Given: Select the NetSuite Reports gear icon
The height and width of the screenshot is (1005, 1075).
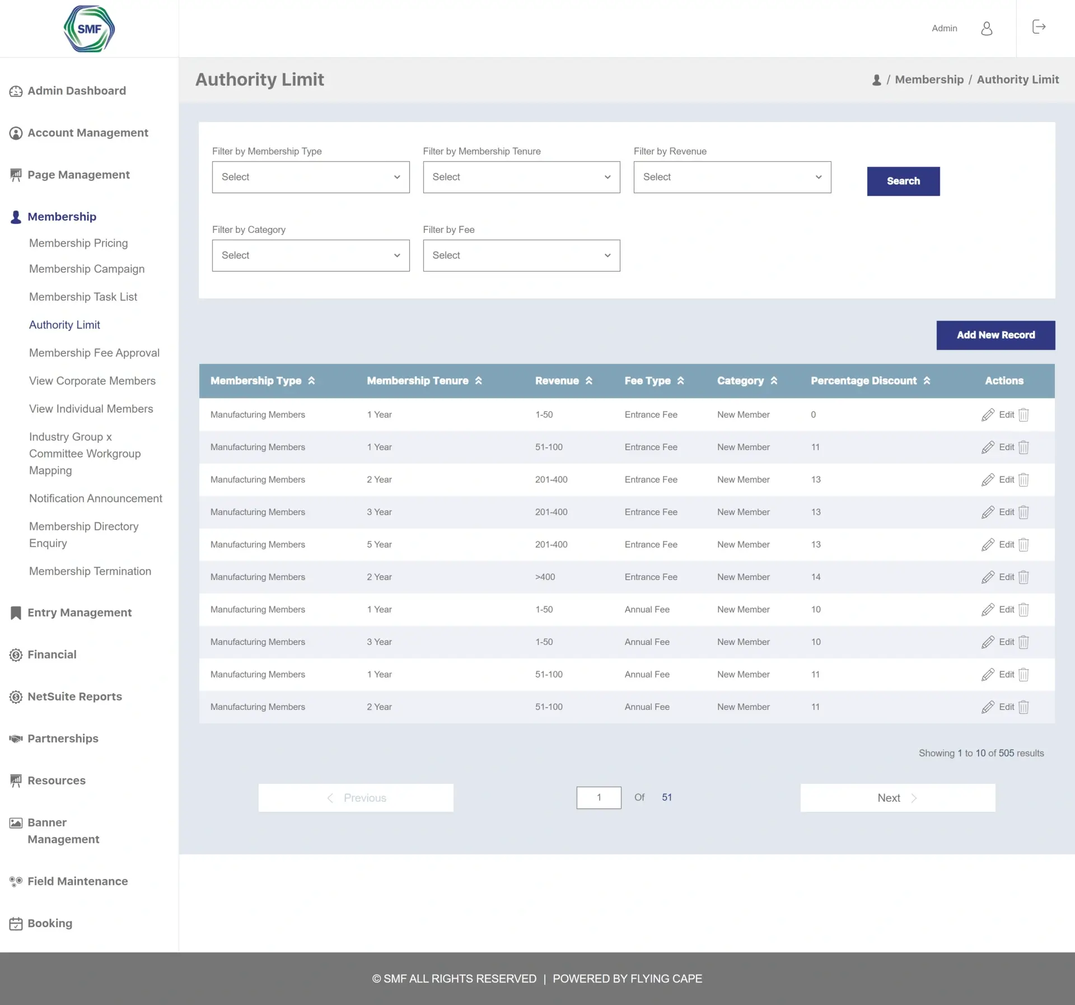Looking at the screenshot, I should [x=16, y=697].
